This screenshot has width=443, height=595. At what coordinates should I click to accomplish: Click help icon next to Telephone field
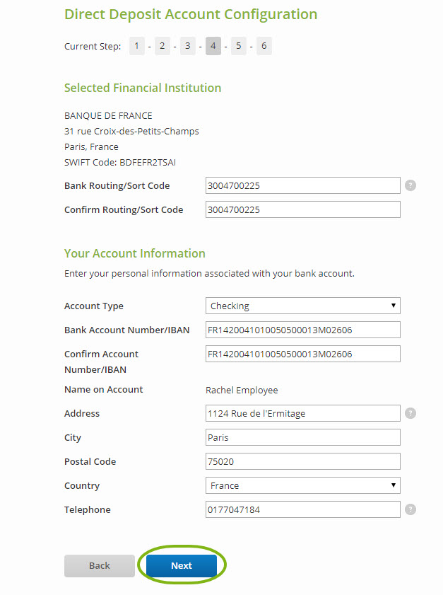pos(410,509)
